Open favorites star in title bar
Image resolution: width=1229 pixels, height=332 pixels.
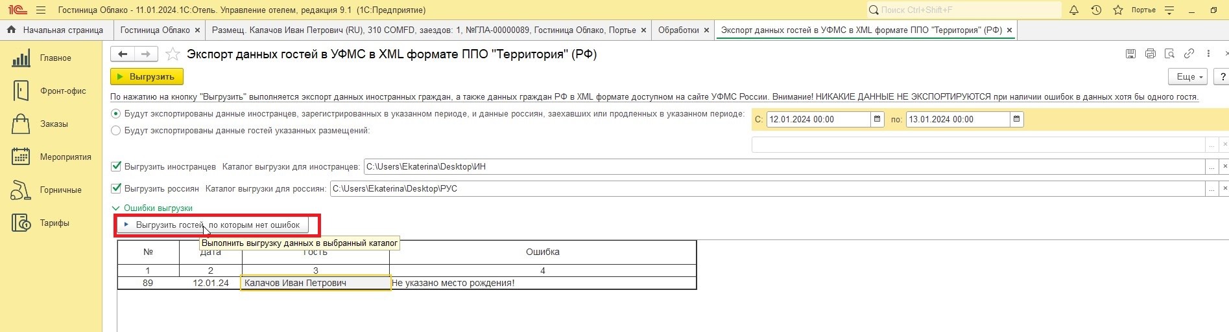1118,10
